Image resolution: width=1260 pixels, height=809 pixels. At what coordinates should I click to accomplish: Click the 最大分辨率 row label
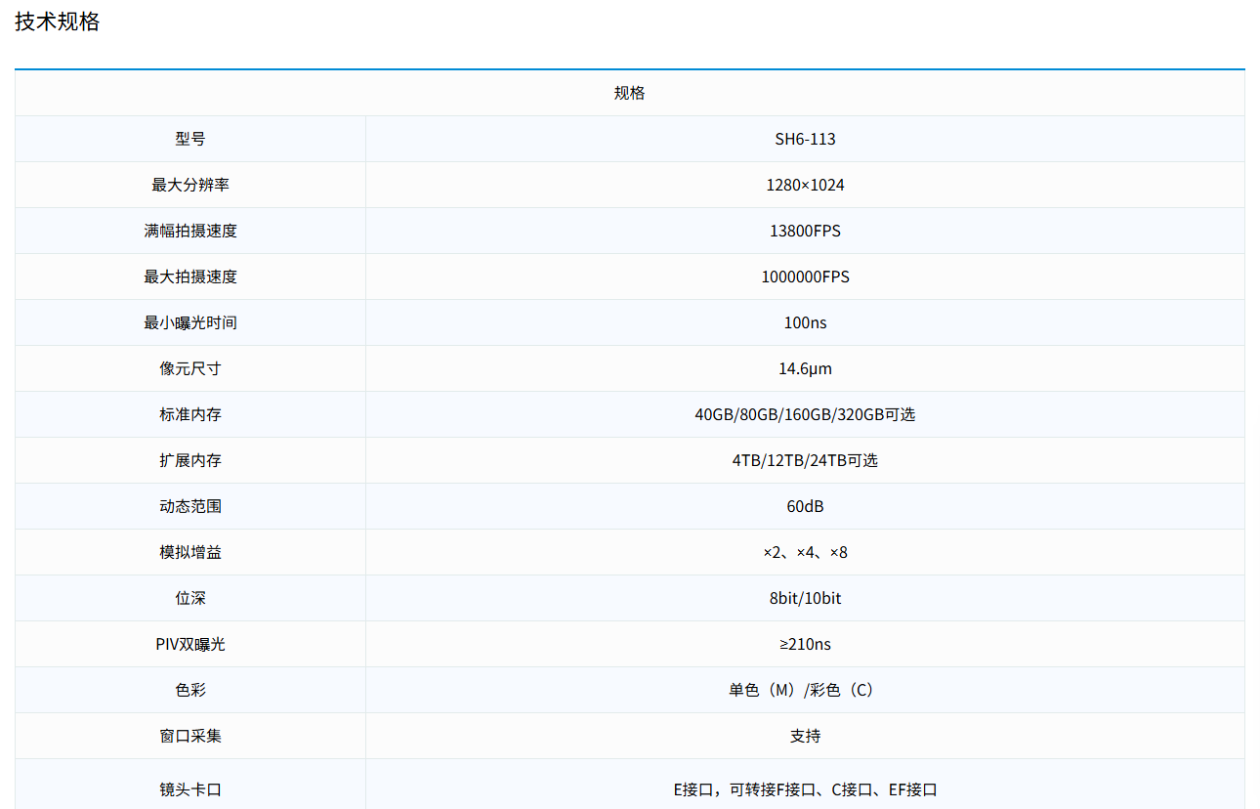(190, 185)
